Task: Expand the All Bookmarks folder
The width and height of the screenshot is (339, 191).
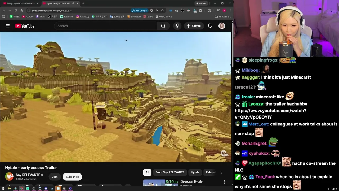Action: click(223, 16)
